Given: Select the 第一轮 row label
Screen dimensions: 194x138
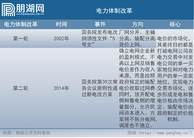Looking at the screenshot, I should click(x=21, y=39).
